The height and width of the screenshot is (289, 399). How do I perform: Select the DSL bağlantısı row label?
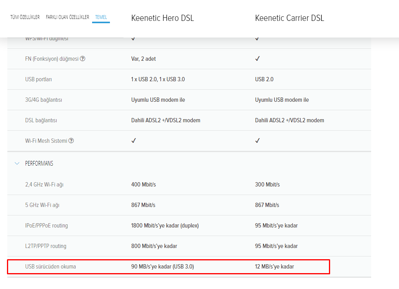click(41, 120)
